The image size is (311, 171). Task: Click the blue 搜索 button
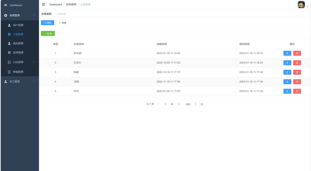pos(48,23)
